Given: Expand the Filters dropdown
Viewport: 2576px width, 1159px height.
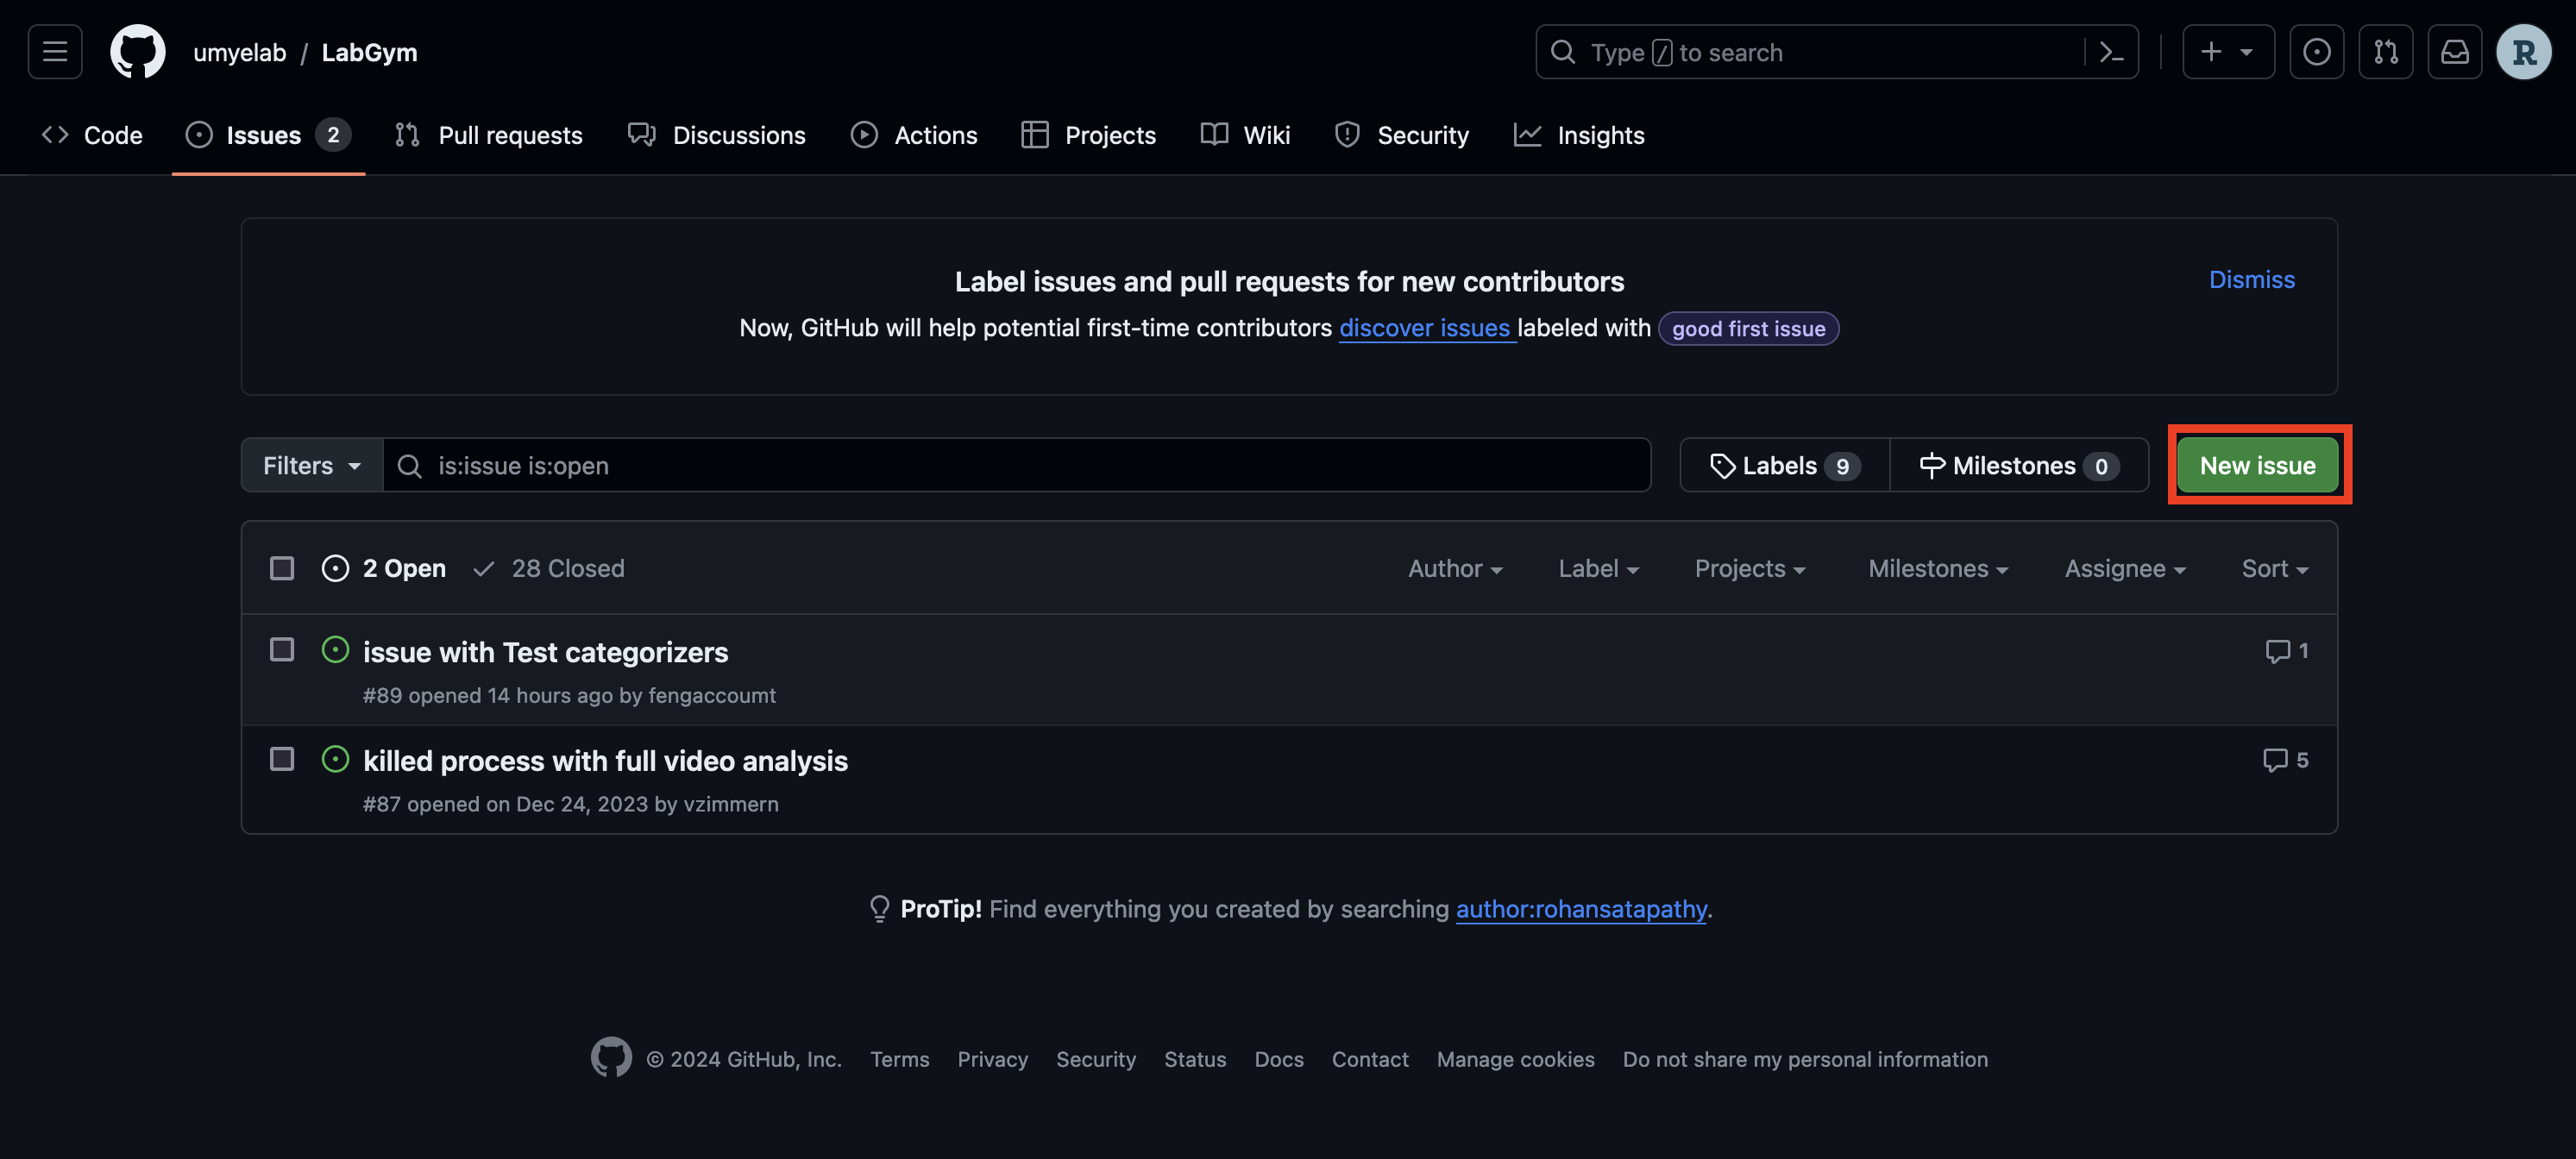Looking at the screenshot, I should click(311, 465).
